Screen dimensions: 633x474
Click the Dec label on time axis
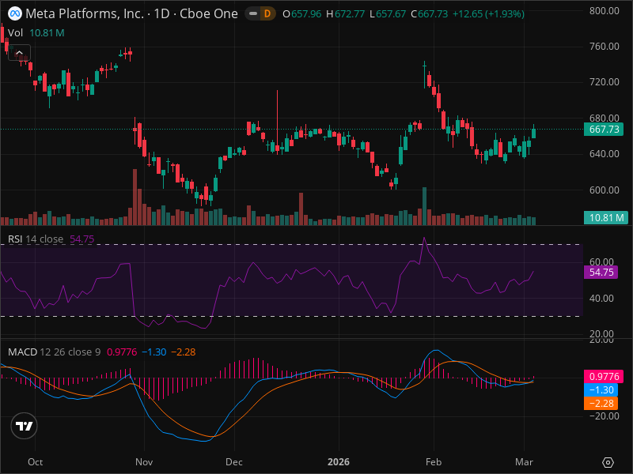[x=234, y=462]
